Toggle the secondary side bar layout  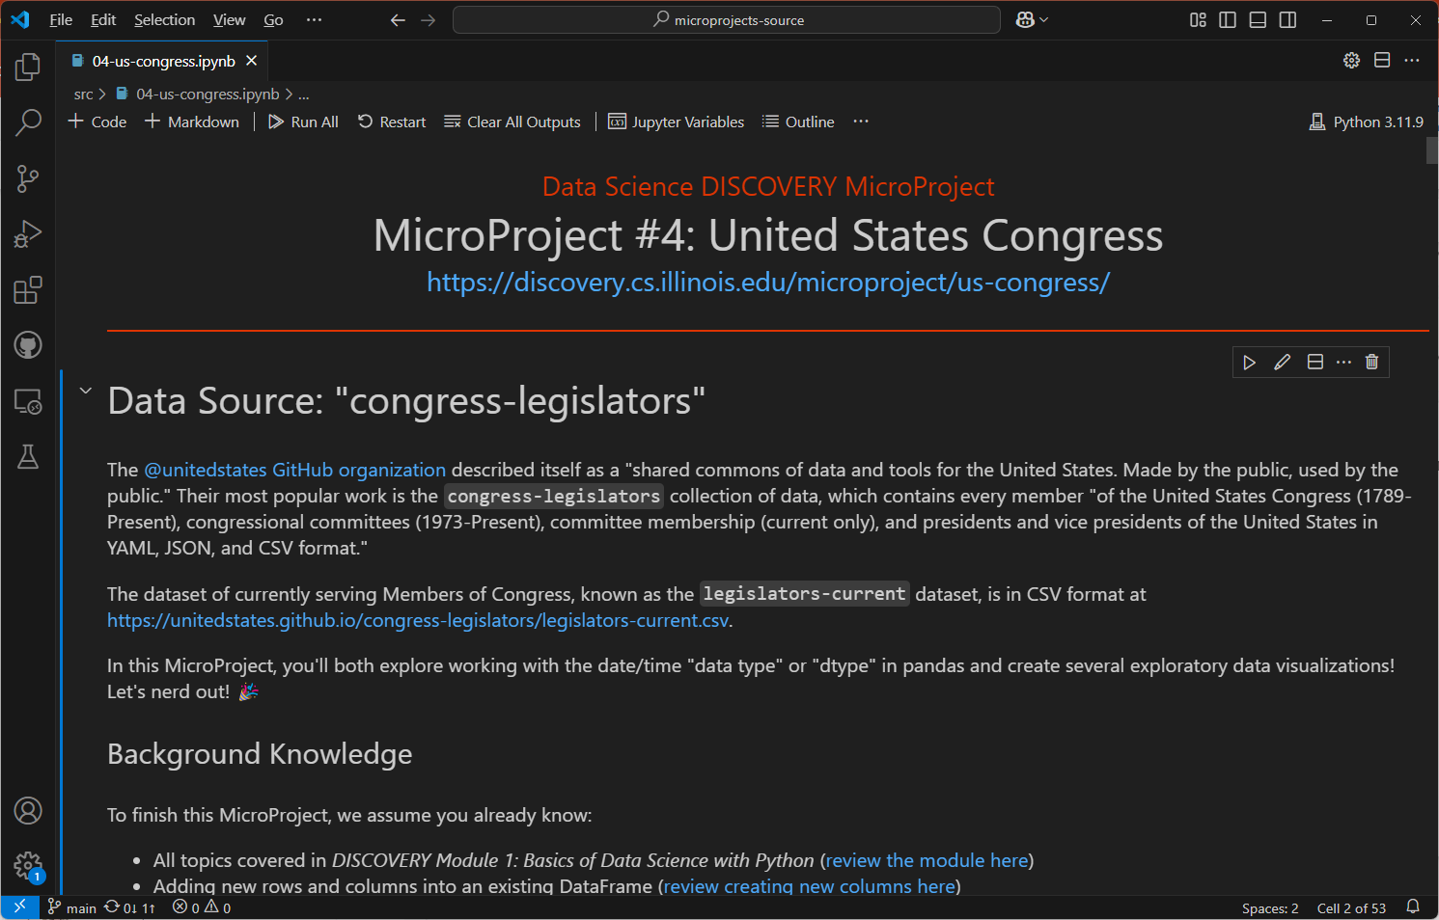click(1287, 20)
